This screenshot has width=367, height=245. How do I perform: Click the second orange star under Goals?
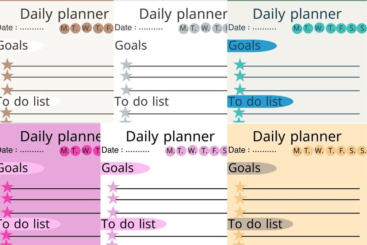click(240, 198)
